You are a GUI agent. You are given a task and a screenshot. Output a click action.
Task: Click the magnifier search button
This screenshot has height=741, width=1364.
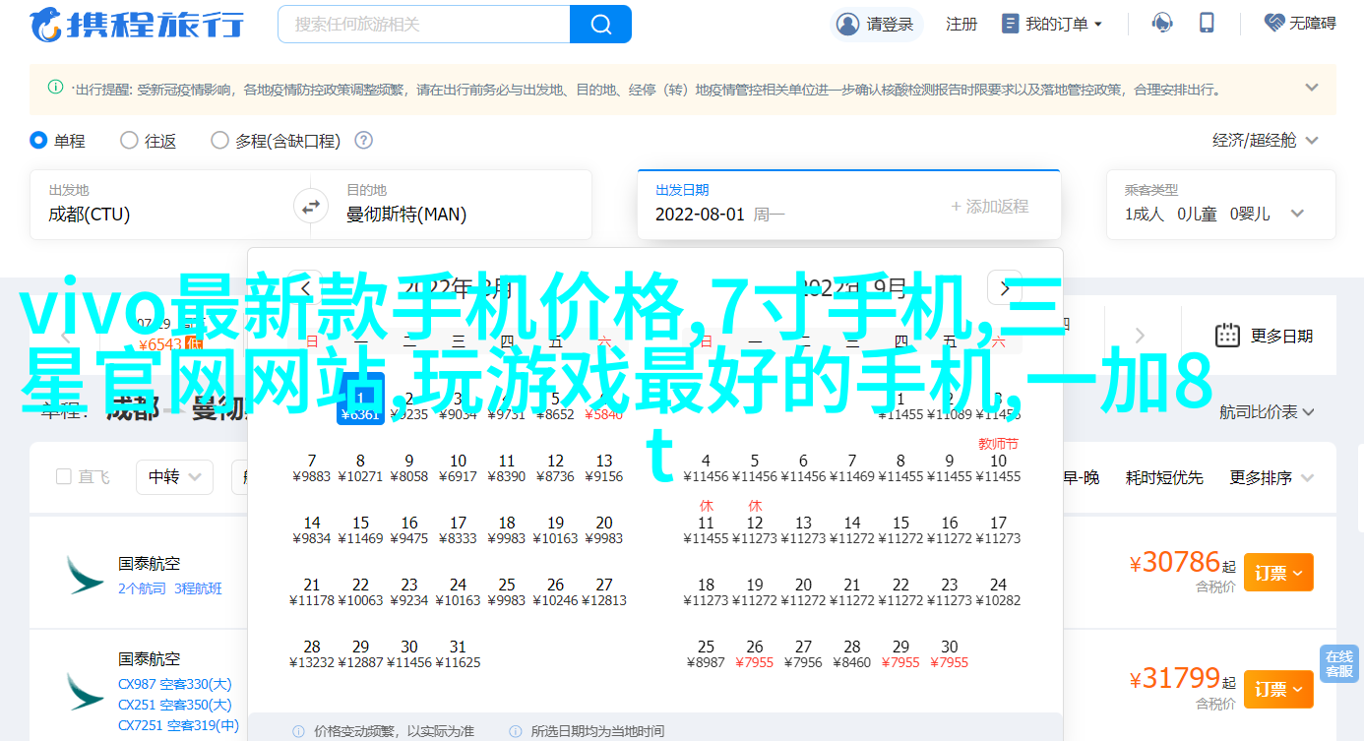[599, 24]
